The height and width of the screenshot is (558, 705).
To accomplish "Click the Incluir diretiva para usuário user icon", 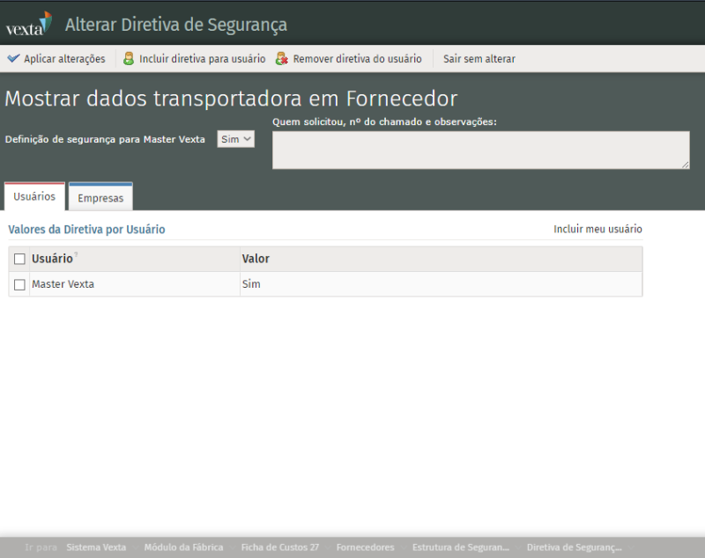I will 129,59.
